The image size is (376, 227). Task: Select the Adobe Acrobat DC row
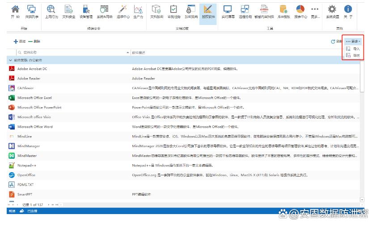pyautogui.click(x=183, y=69)
